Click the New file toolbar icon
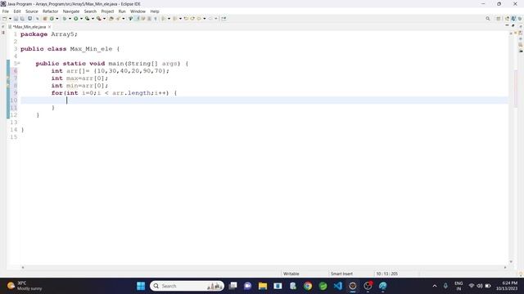The width and height of the screenshot is (524, 294). pos(5,19)
